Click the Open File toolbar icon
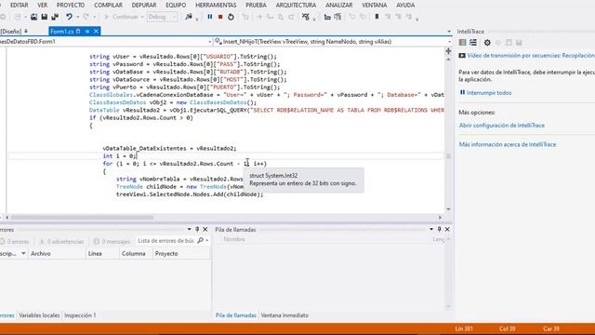 pos(33,17)
